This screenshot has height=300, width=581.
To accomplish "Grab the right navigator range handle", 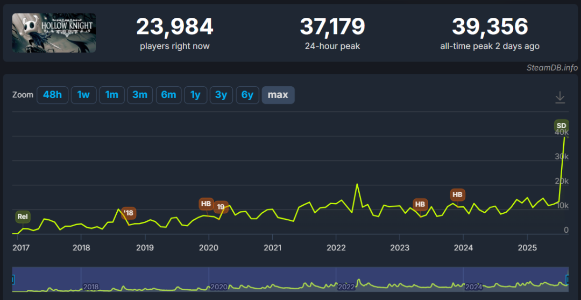I will click(x=568, y=279).
